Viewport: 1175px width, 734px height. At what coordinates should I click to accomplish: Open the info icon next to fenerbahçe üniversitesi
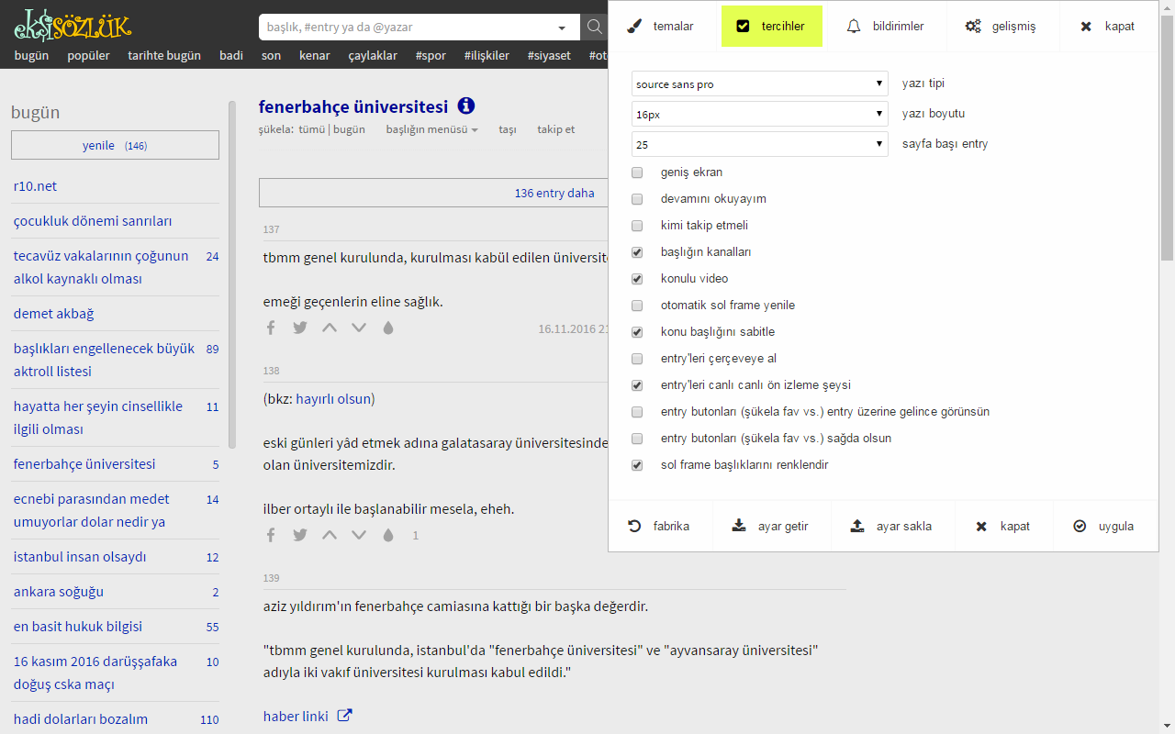point(466,106)
